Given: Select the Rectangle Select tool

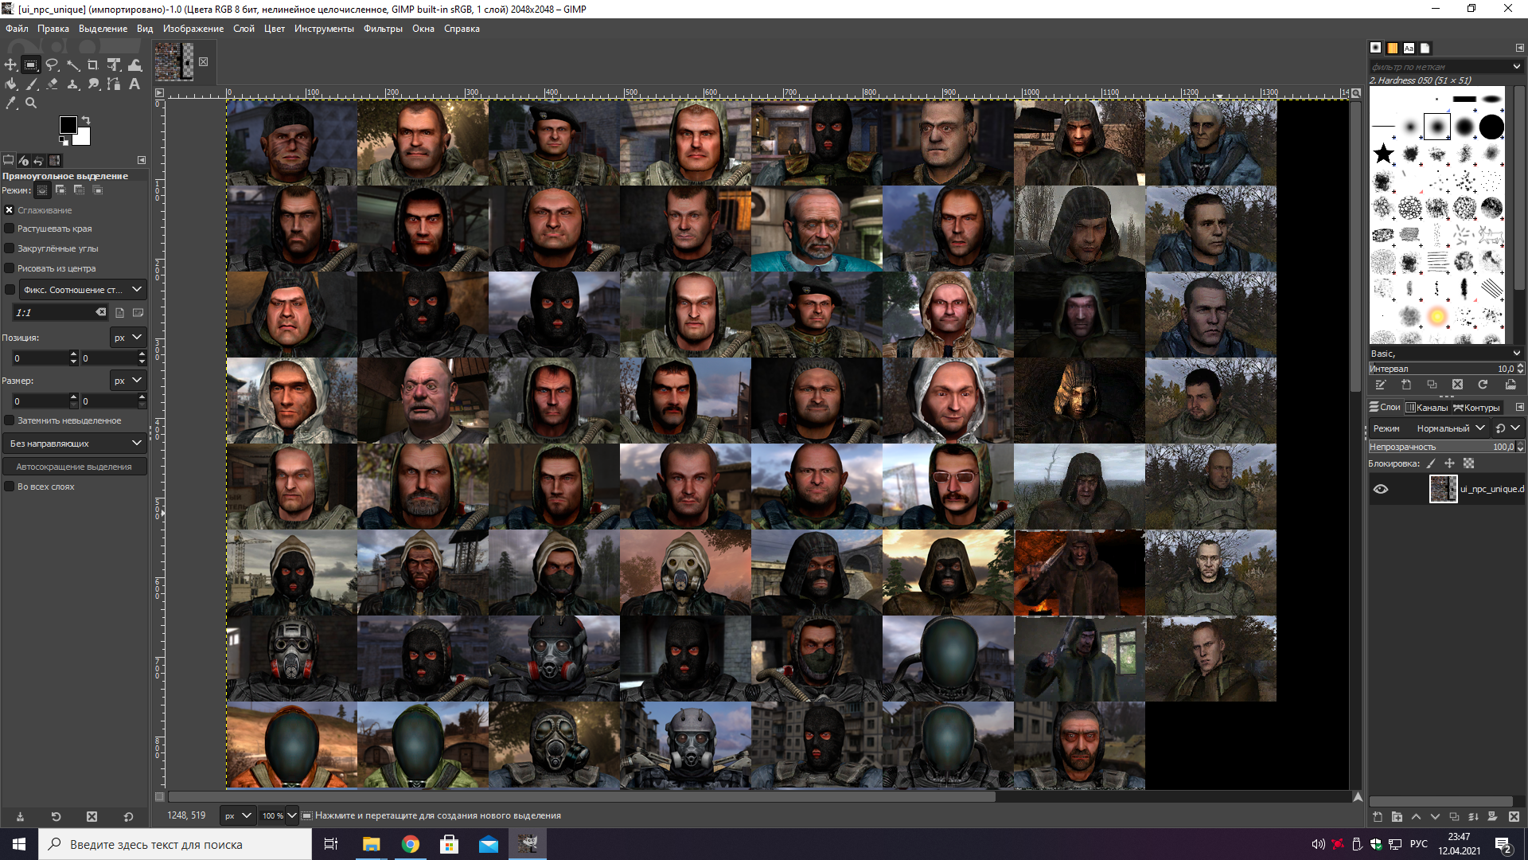Looking at the screenshot, I should (31, 64).
